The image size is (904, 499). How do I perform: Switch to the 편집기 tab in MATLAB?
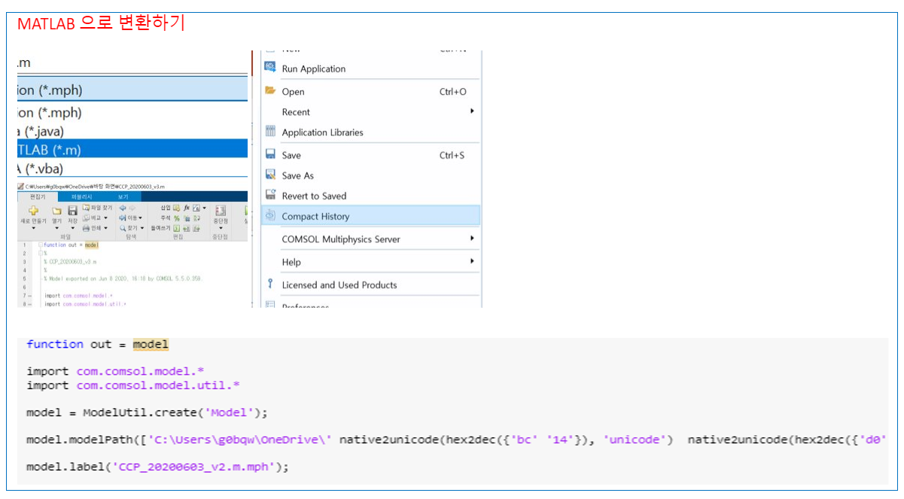pos(38,196)
